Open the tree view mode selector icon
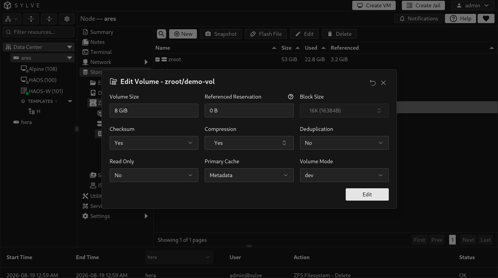Image resolution: width=498 pixels, height=278 pixels. tap(12, 18)
